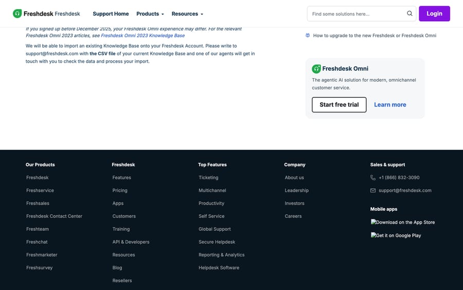Open Blog footer link
463x290 pixels.
click(x=117, y=267)
